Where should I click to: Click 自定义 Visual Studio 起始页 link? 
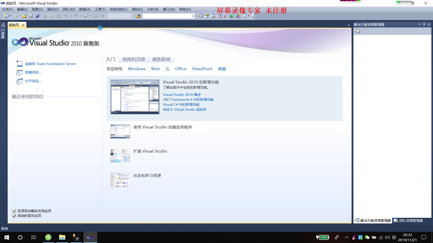pyautogui.click(x=185, y=109)
